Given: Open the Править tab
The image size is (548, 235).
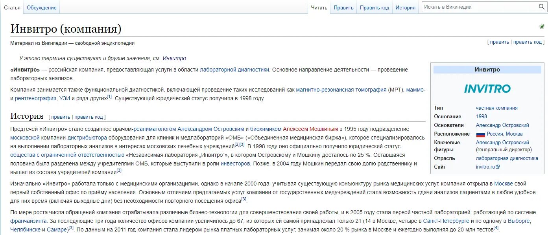Looking at the screenshot, I should pyautogui.click(x=343, y=7).
